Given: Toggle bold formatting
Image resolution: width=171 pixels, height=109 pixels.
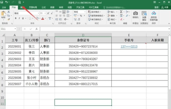Looking at the screenshot, I should pos(16,18).
